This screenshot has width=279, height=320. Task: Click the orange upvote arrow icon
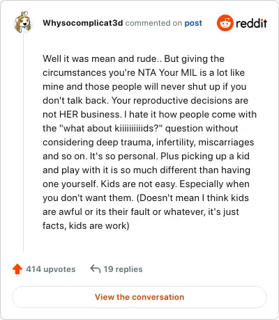click(17, 269)
